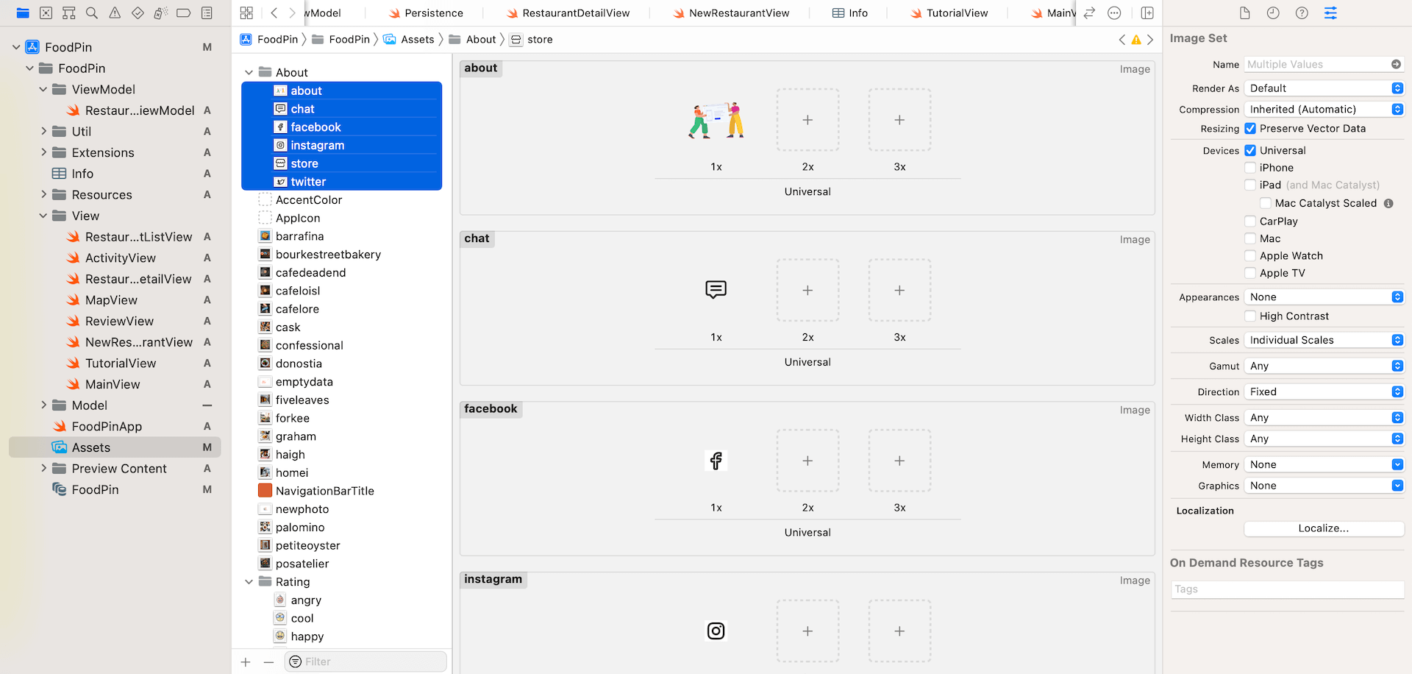Enable Apple Watch device support

[x=1249, y=255]
